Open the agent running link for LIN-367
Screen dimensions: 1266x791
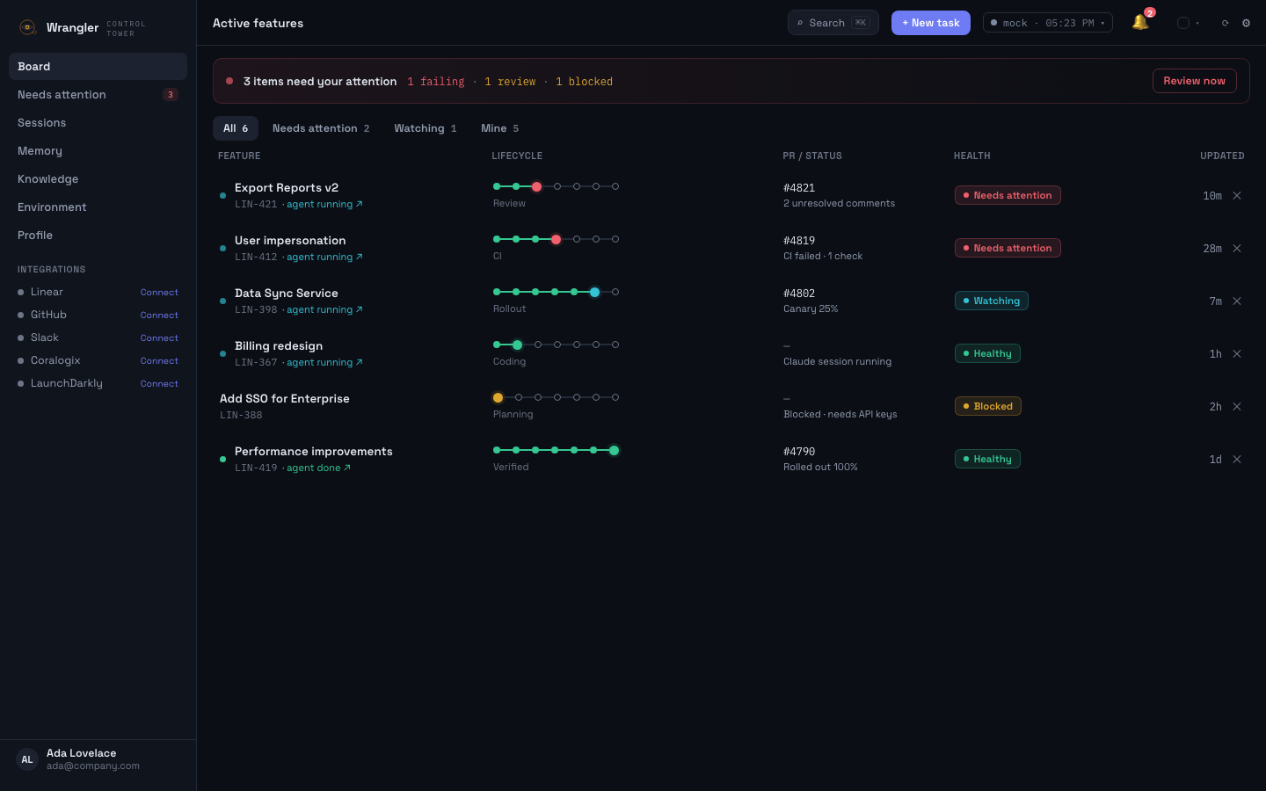(x=324, y=362)
